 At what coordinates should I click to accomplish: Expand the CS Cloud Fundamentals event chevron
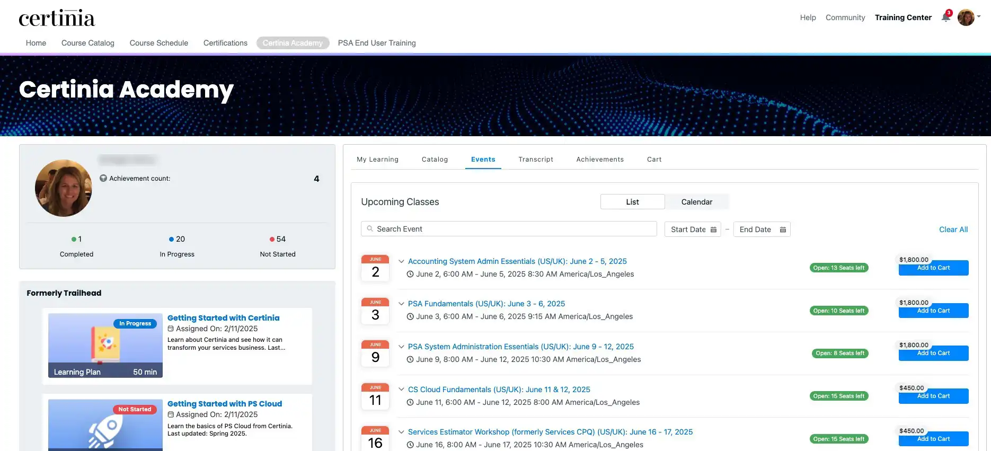401,390
